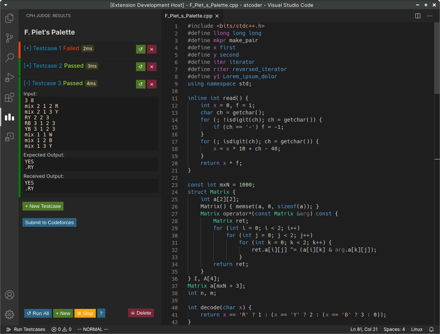The height and width of the screenshot is (334, 440).
Task: Click into Received Output text area
Action: pyautogui.click(x=91, y=186)
